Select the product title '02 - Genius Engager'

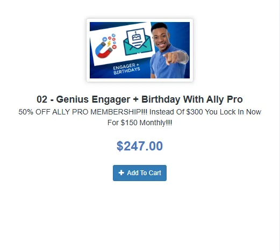click(x=83, y=99)
